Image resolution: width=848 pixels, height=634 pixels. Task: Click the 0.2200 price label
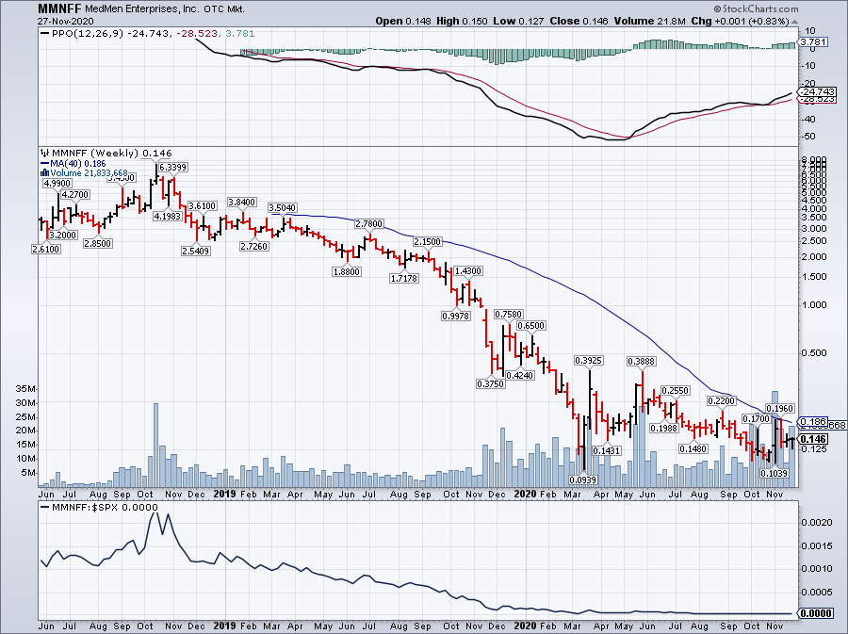[x=722, y=400]
